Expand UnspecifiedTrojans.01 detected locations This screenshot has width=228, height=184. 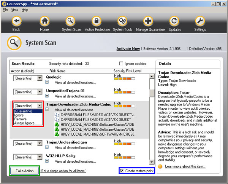(47, 96)
